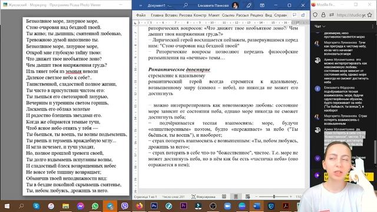Screen dimensions: 377x212
Task: Click the Елизавета Панкова account avatar in Word
Action: 235,5
